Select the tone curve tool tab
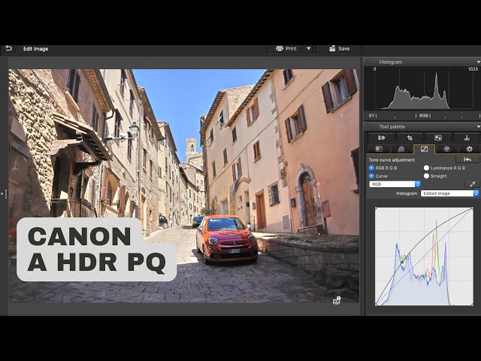Image resolution: width=481 pixels, height=361 pixels. coord(424,149)
